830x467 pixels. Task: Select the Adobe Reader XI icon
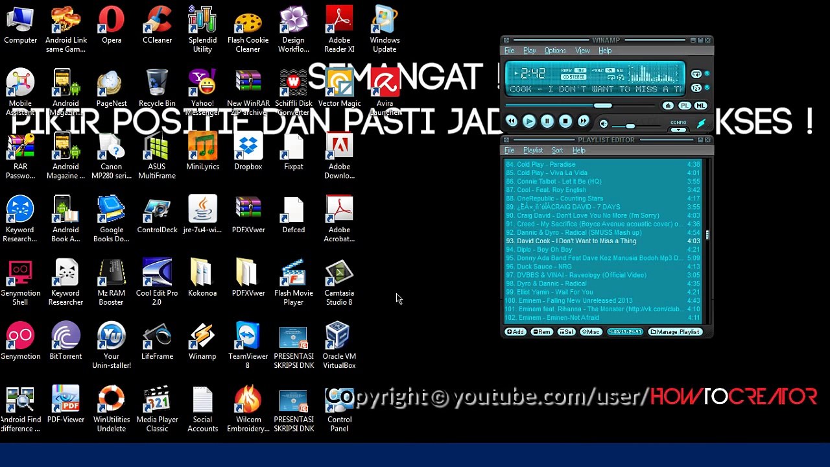[x=339, y=30]
